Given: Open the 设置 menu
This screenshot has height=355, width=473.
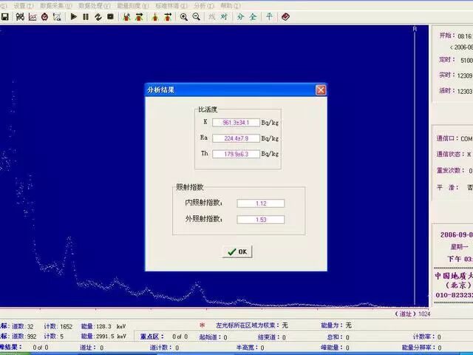Looking at the screenshot, I should (x=24, y=6).
